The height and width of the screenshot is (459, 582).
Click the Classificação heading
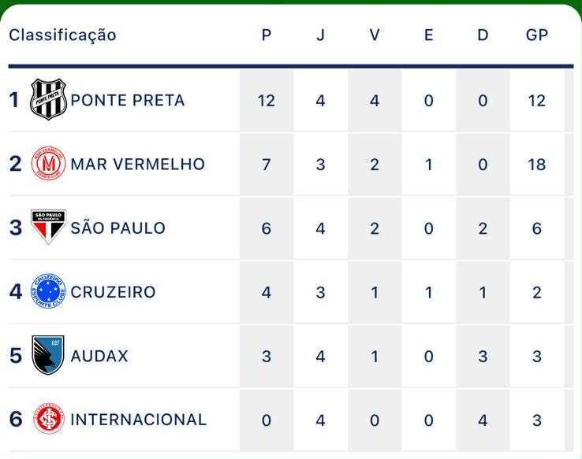[63, 35]
